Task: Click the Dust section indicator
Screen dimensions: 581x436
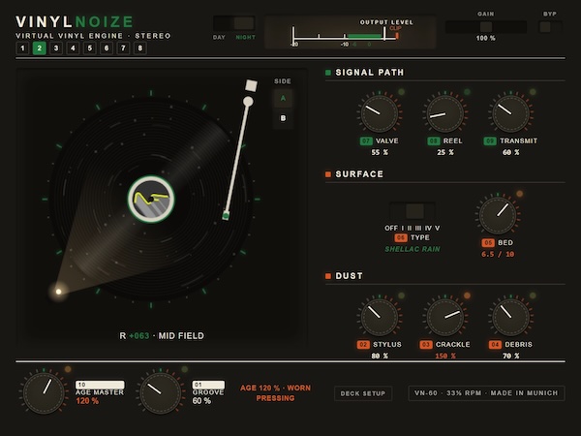Action: tap(328, 276)
